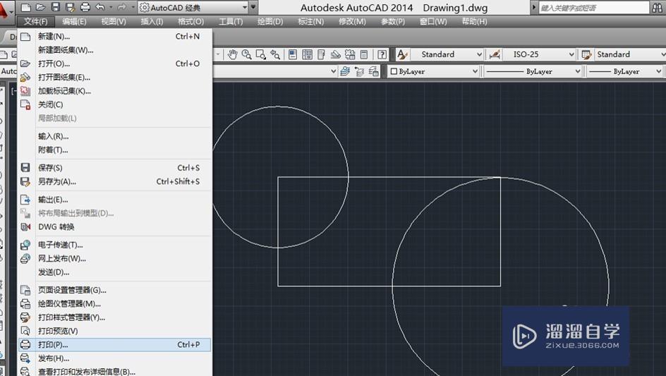Expand the Undo history dropdown arrow
The image size is (666, 376).
click(111, 7)
